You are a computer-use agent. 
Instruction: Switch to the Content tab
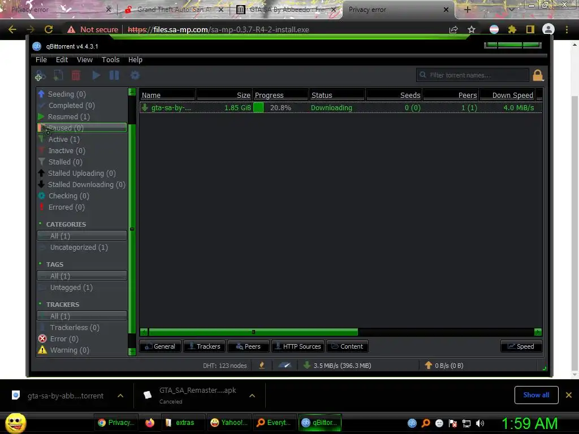(x=348, y=346)
